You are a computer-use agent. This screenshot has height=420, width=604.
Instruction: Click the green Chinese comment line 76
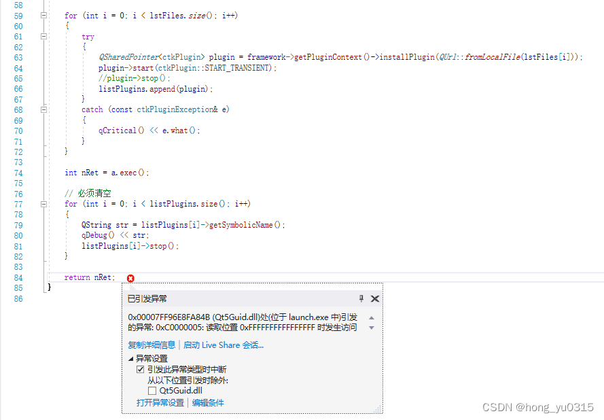88,194
